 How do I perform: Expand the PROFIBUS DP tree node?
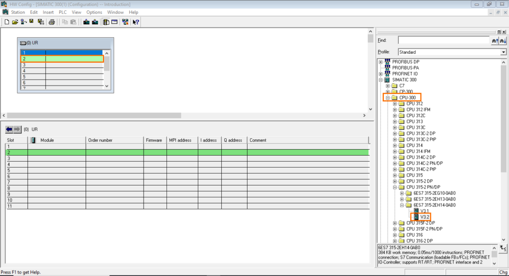(x=380, y=62)
